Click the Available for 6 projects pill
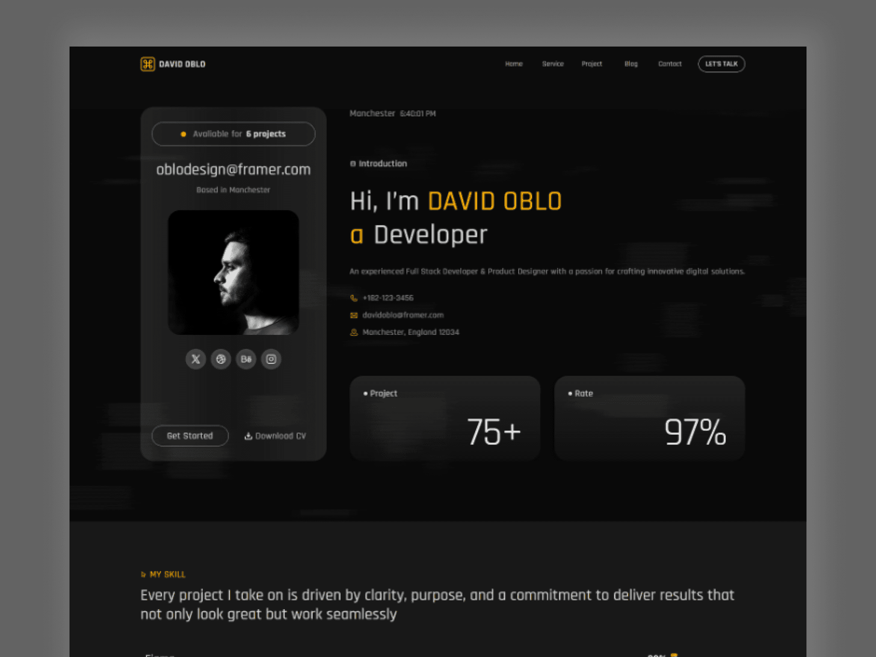876x657 pixels. pyautogui.click(x=233, y=134)
